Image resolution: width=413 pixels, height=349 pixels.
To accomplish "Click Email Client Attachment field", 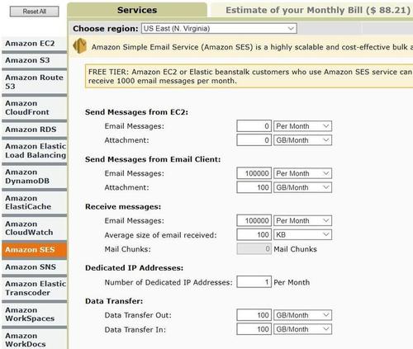I will [254, 187].
